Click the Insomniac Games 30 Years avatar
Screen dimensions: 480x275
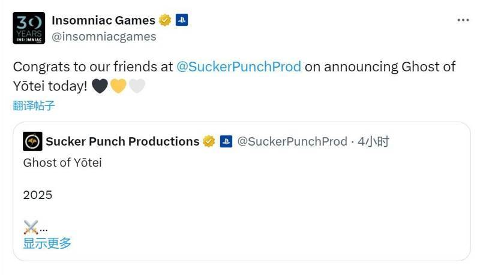click(x=29, y=28)
